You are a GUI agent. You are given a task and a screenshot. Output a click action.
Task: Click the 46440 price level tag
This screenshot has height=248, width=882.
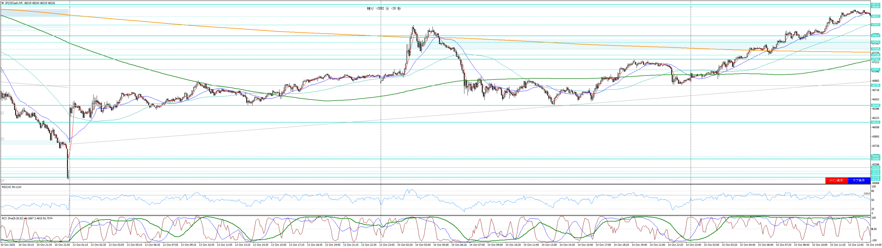[x=875, y=105]
